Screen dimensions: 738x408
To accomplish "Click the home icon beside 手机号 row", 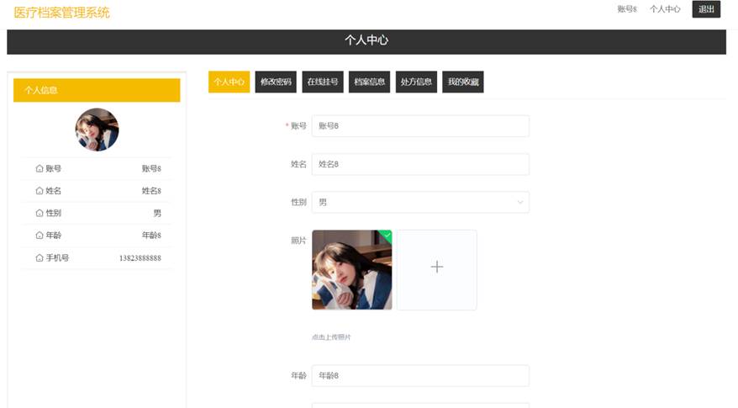I will (40, 257).
